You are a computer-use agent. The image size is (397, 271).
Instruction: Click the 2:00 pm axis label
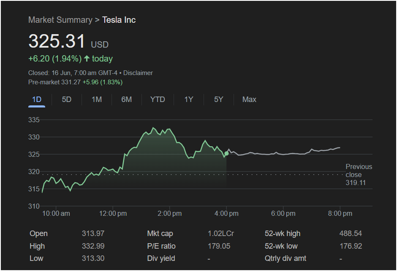point(170,214)
